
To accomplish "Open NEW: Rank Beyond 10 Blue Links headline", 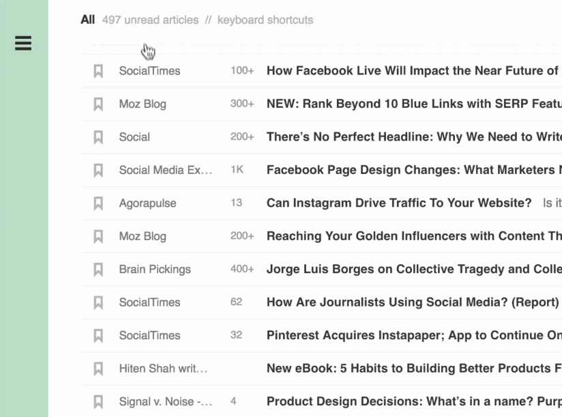I will (x=414, y=104).
